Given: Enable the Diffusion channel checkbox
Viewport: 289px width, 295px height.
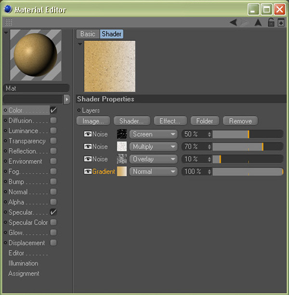Looking at the screenshot, I should click(53, 121).
